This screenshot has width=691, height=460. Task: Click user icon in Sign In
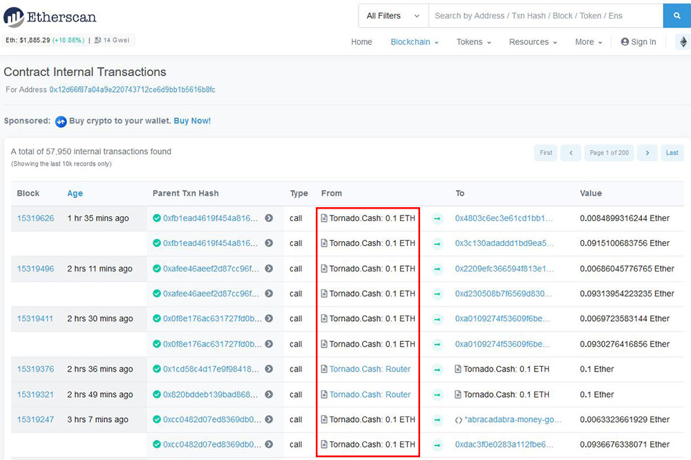[625, 42]
